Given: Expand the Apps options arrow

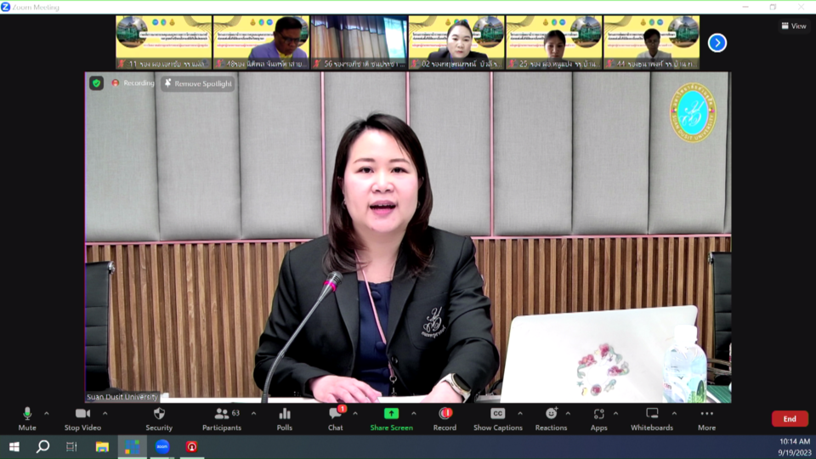Looking at the screenshot, I should coord(615,414).
